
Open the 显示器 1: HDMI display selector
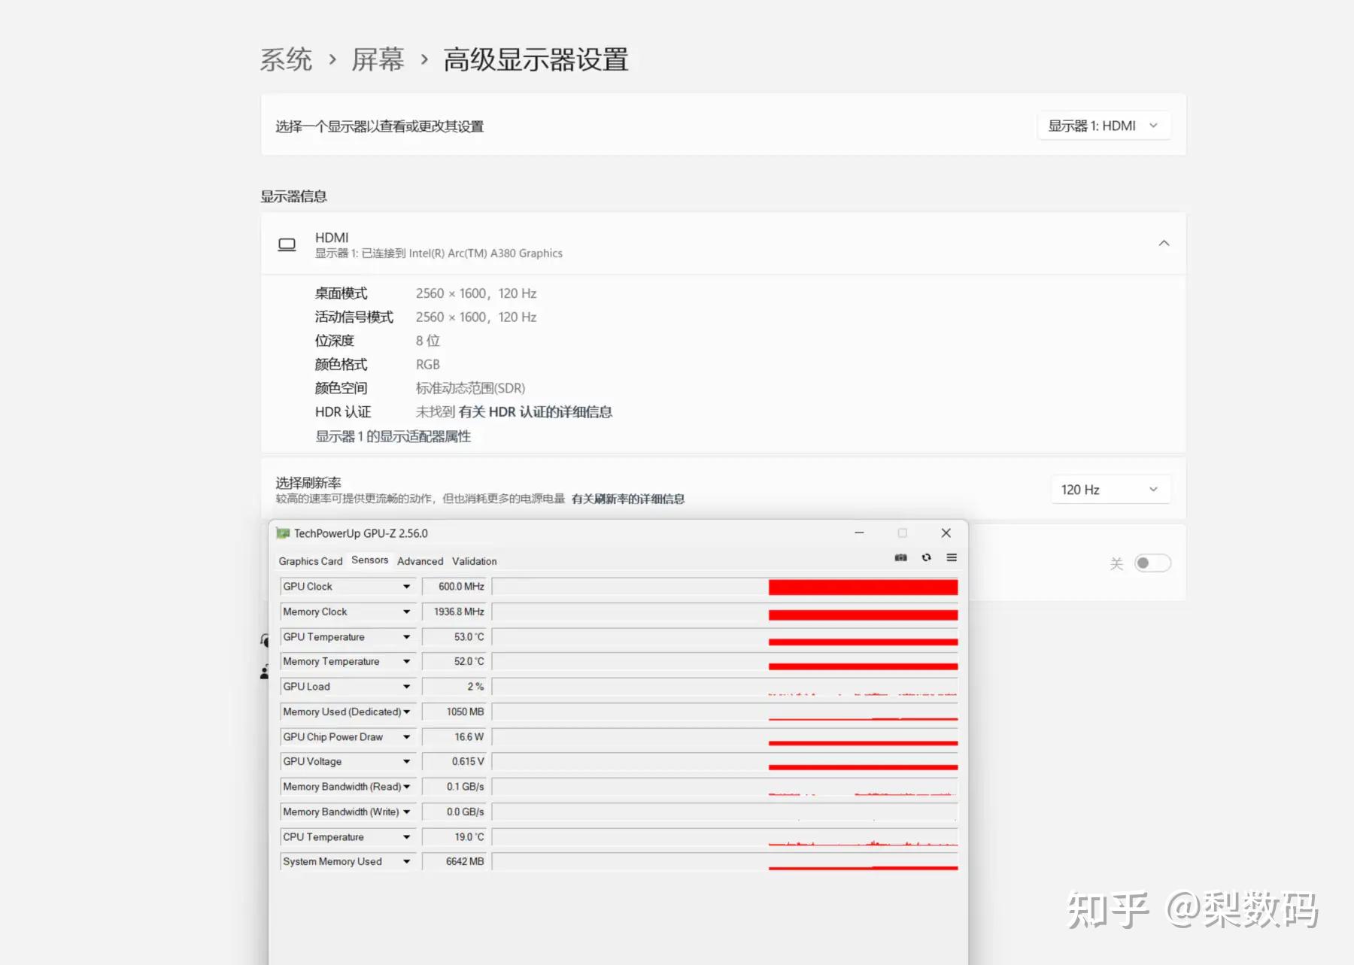click(x=1103, y=126)
